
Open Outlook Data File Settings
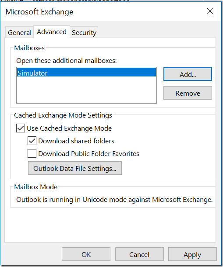point(75,168)
